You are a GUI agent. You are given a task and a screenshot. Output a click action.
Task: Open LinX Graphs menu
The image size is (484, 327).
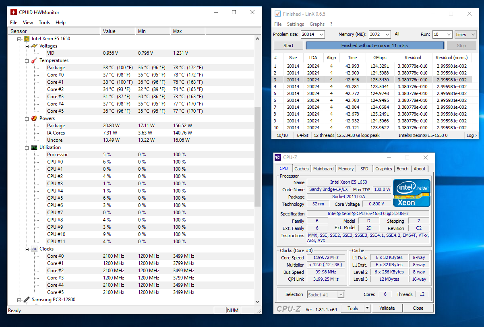pyautogui.click(x=317, y=24)
